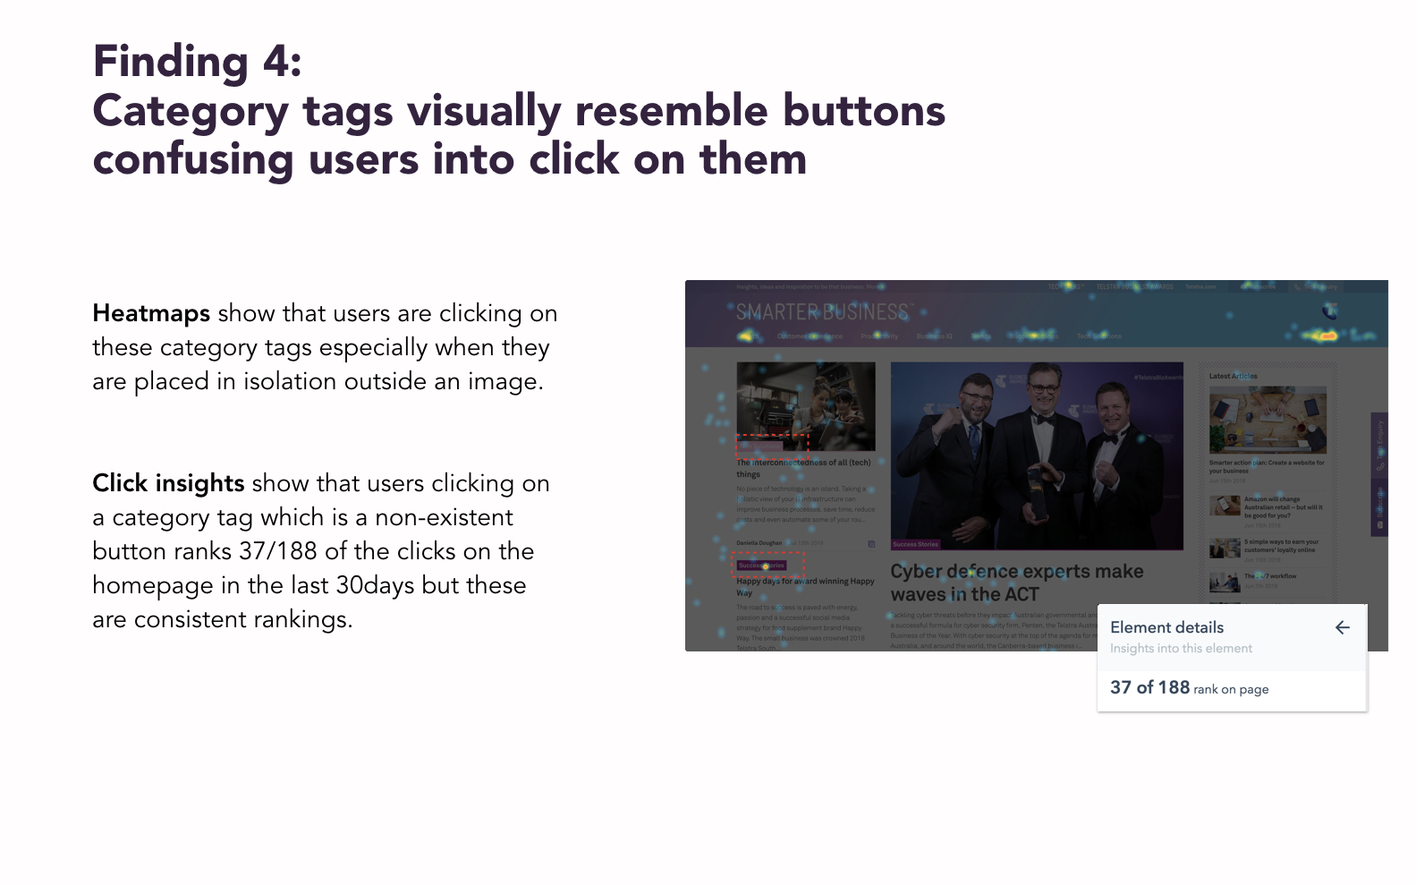Click the bold 'Click insights' text
1416x885 pixels.
tap(168, 483)
